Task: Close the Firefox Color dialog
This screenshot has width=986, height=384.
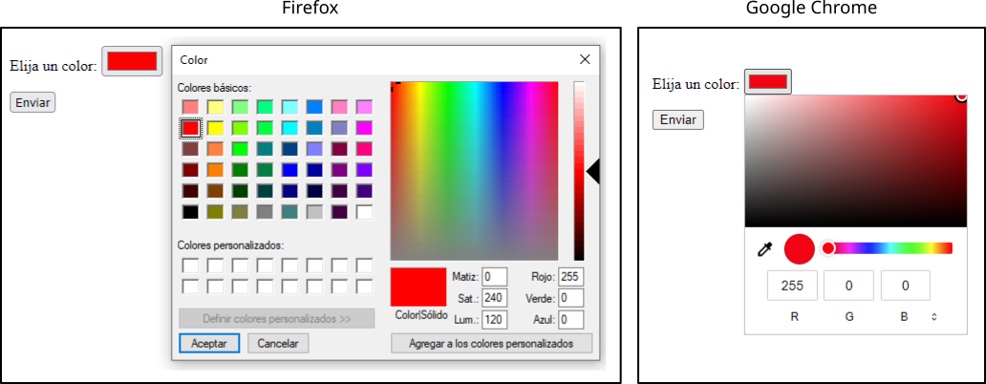Action: 585,59
